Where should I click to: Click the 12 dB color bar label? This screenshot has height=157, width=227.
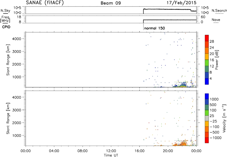coord(212,66)
